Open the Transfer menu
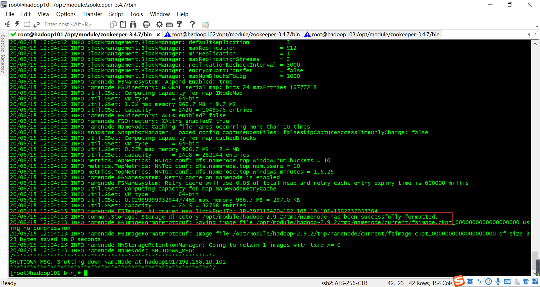The image size is (540, 287). point(92,14)
